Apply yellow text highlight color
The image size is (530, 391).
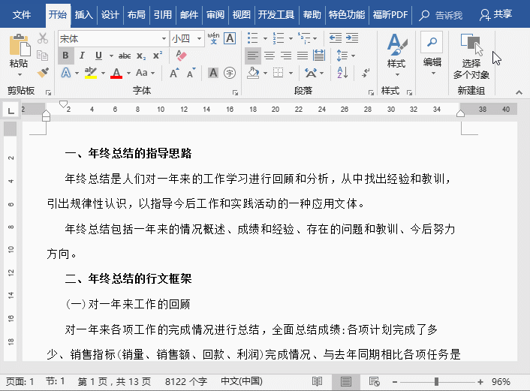[91, 73]
